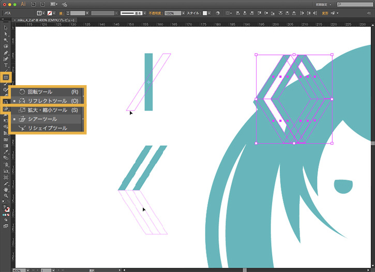Select the Gradient tool
Screen dimensions: 375x272
coord(6,146)
